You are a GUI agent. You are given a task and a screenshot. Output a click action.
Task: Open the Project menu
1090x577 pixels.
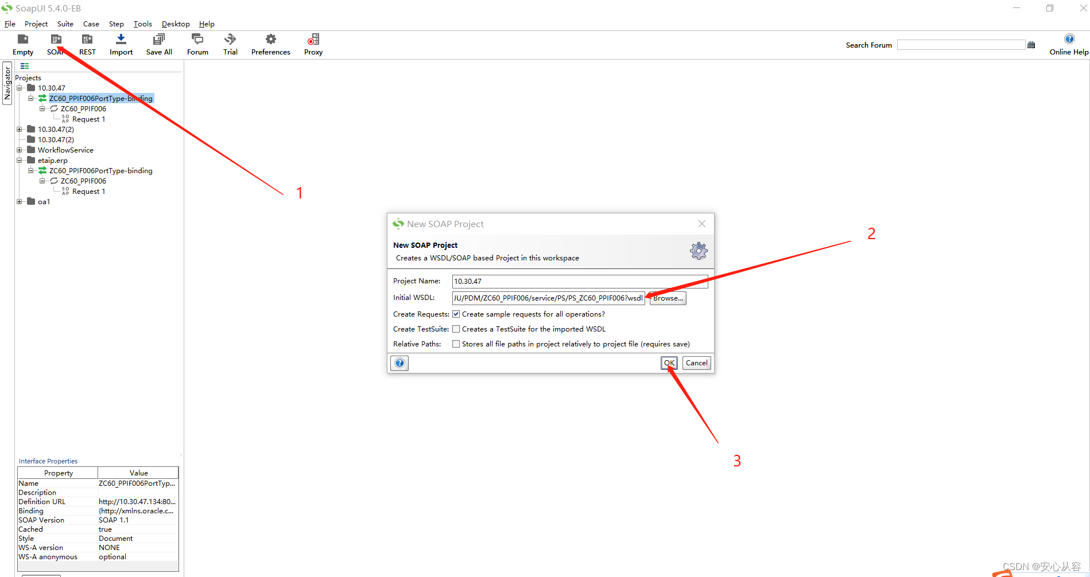(x=36, y=24)
